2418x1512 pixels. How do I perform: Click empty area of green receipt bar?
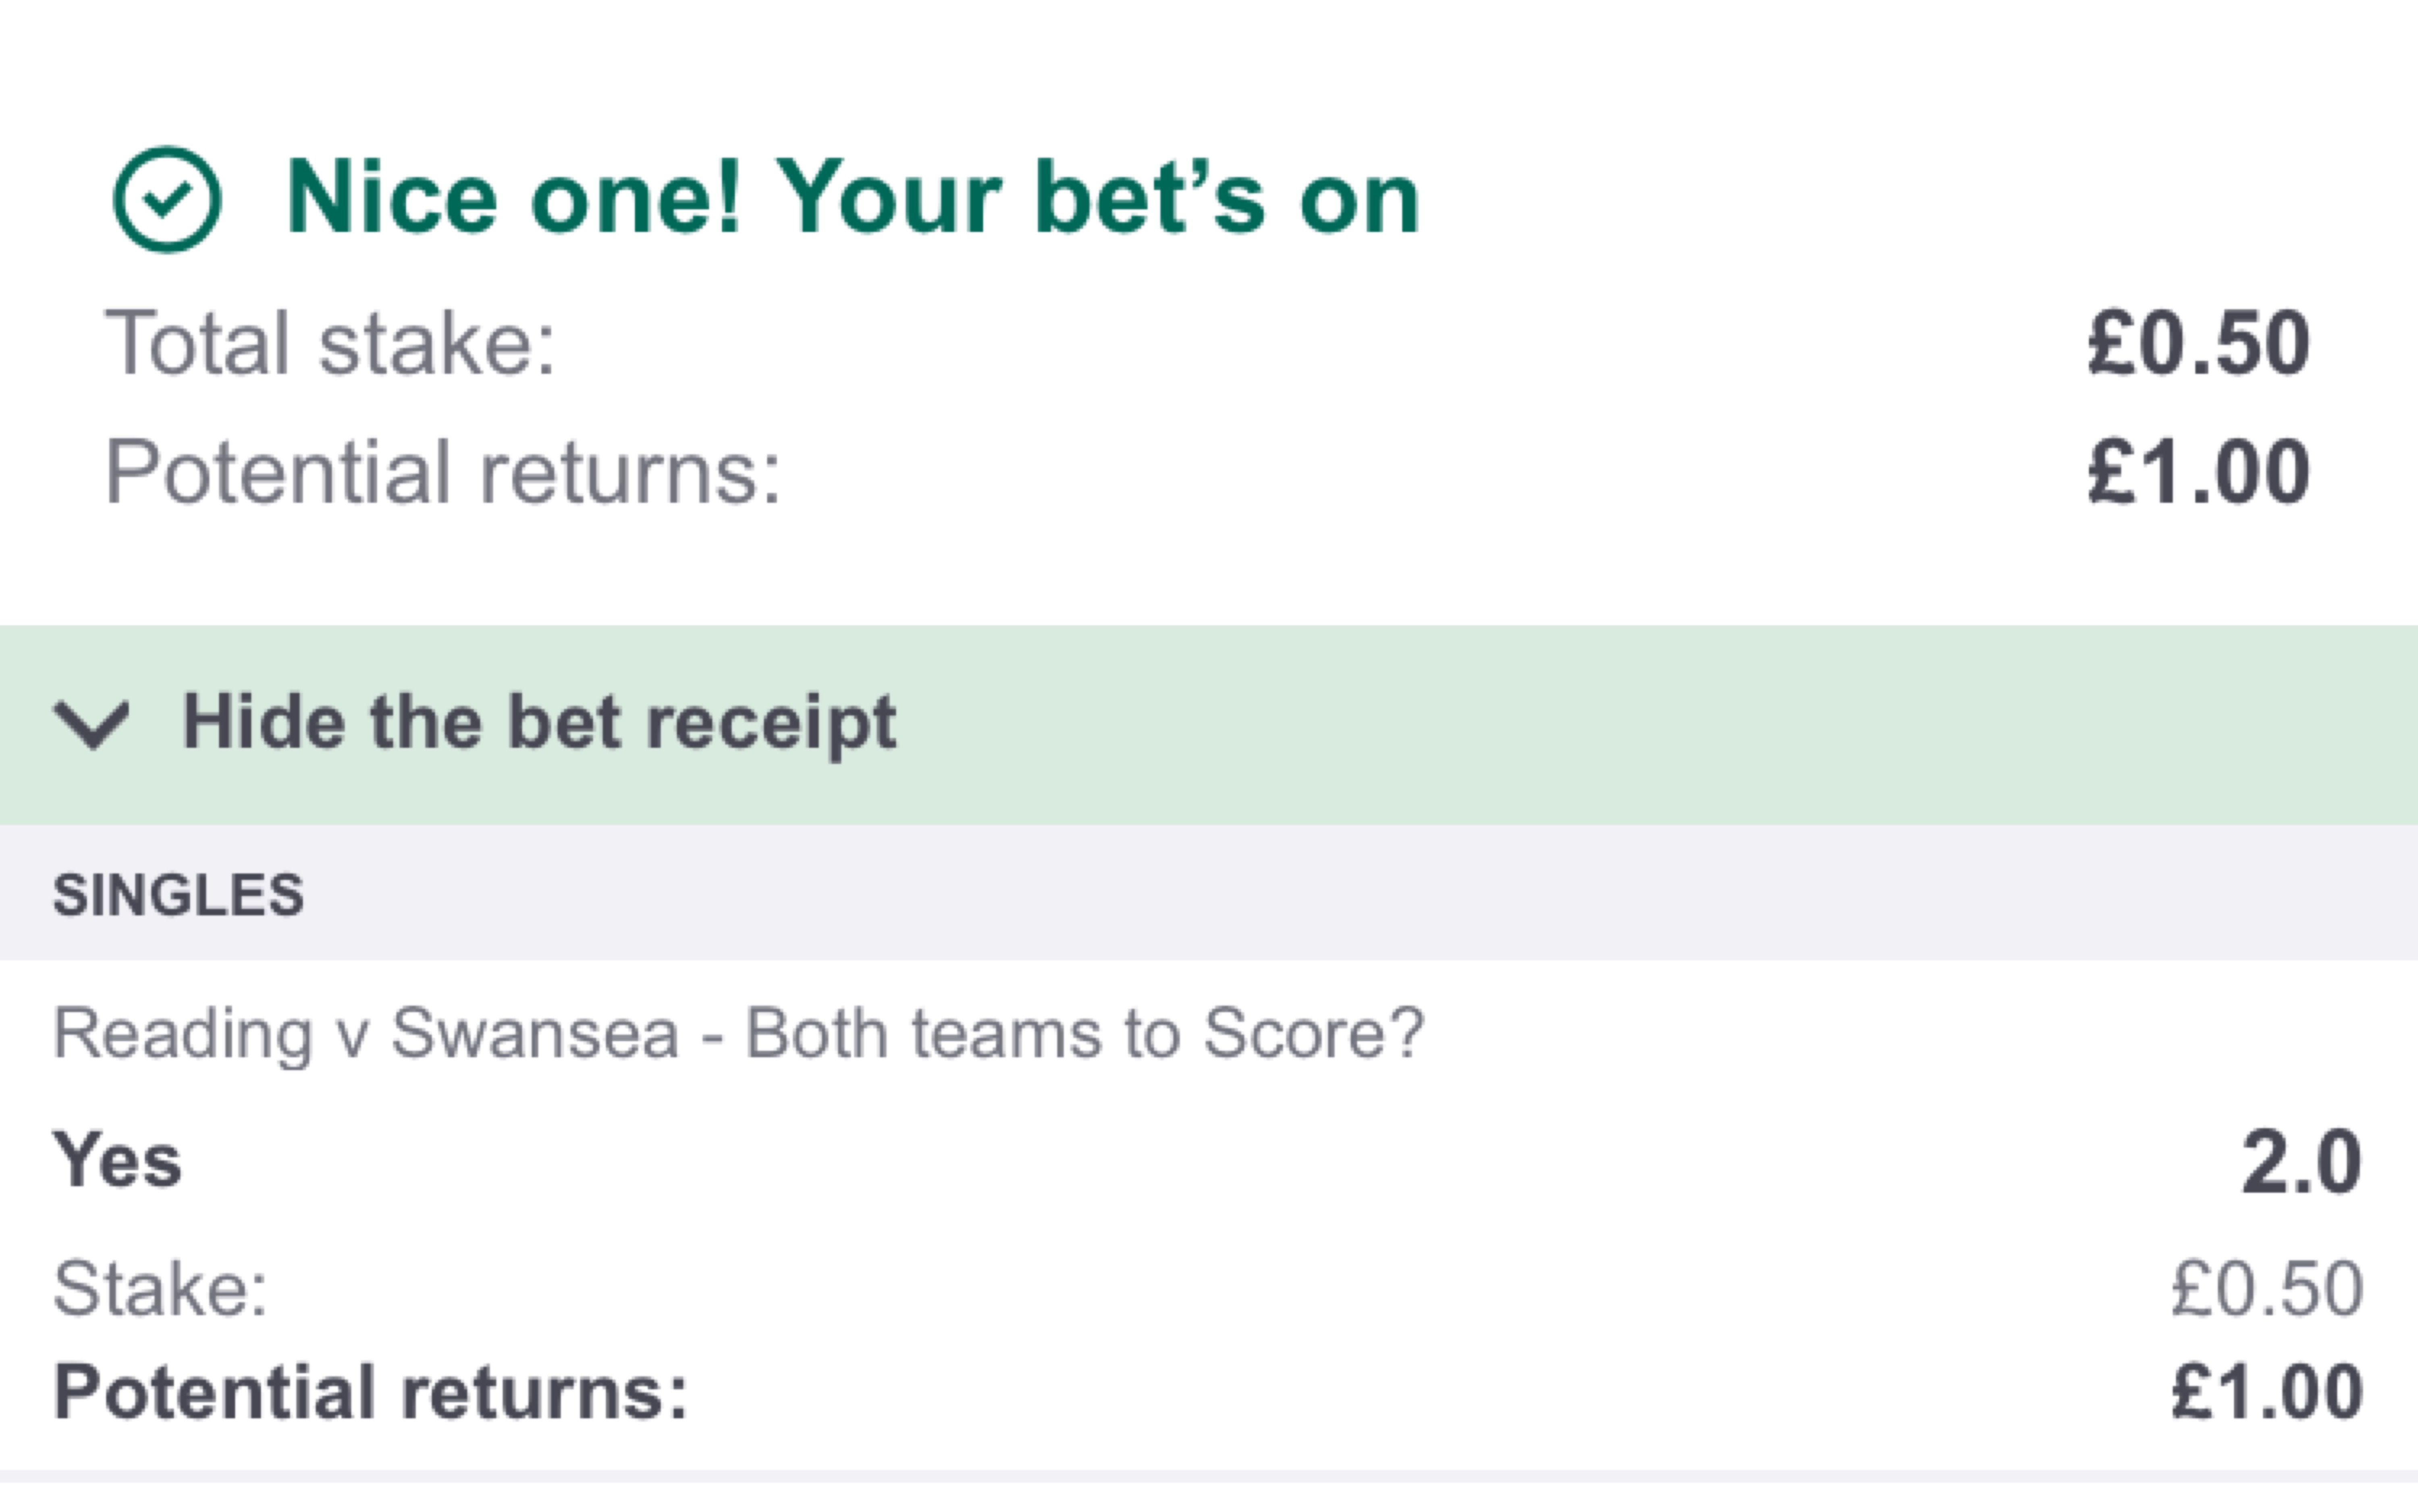tap(1600, 724)
